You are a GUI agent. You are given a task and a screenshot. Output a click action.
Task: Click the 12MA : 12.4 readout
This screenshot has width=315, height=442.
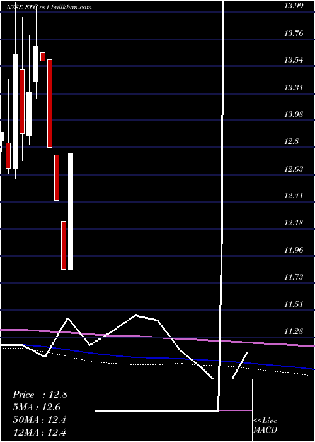pyautogui.click(x=39, y=432)
